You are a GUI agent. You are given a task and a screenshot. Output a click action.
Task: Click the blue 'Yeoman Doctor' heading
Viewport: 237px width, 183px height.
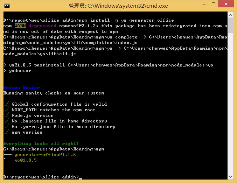22,87
